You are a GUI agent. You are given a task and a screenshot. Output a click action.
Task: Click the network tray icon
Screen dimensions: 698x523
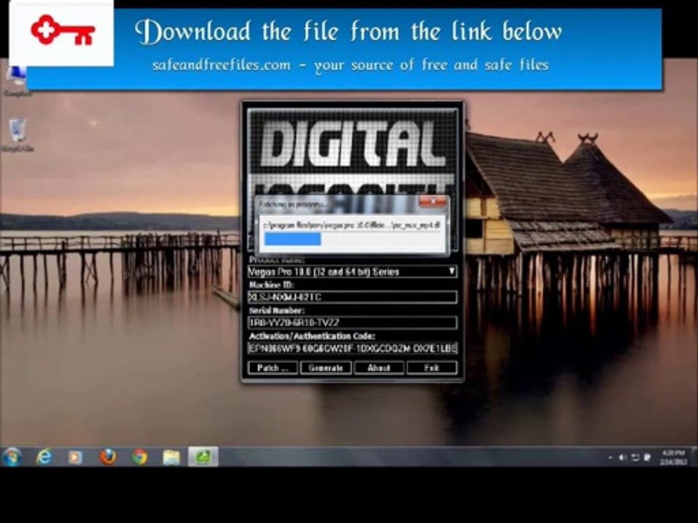pyautogui.click(x=635, y=458)
